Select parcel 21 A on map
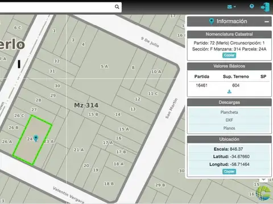 [x=78, y=150]
